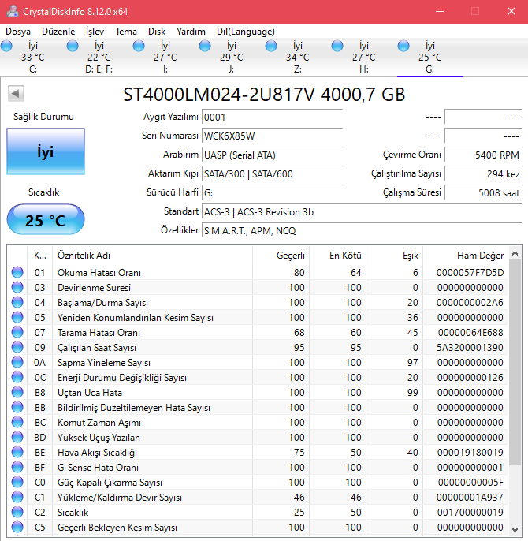This screenshot has height=541, width=528.
Task: Close the CrystalDiskInfo window
Action: [x=511, y=11]
